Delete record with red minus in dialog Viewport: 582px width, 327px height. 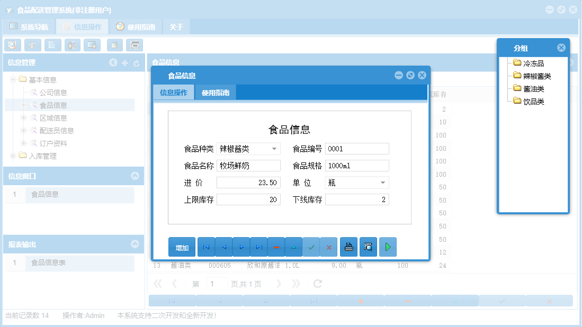(x=276, y=247)
